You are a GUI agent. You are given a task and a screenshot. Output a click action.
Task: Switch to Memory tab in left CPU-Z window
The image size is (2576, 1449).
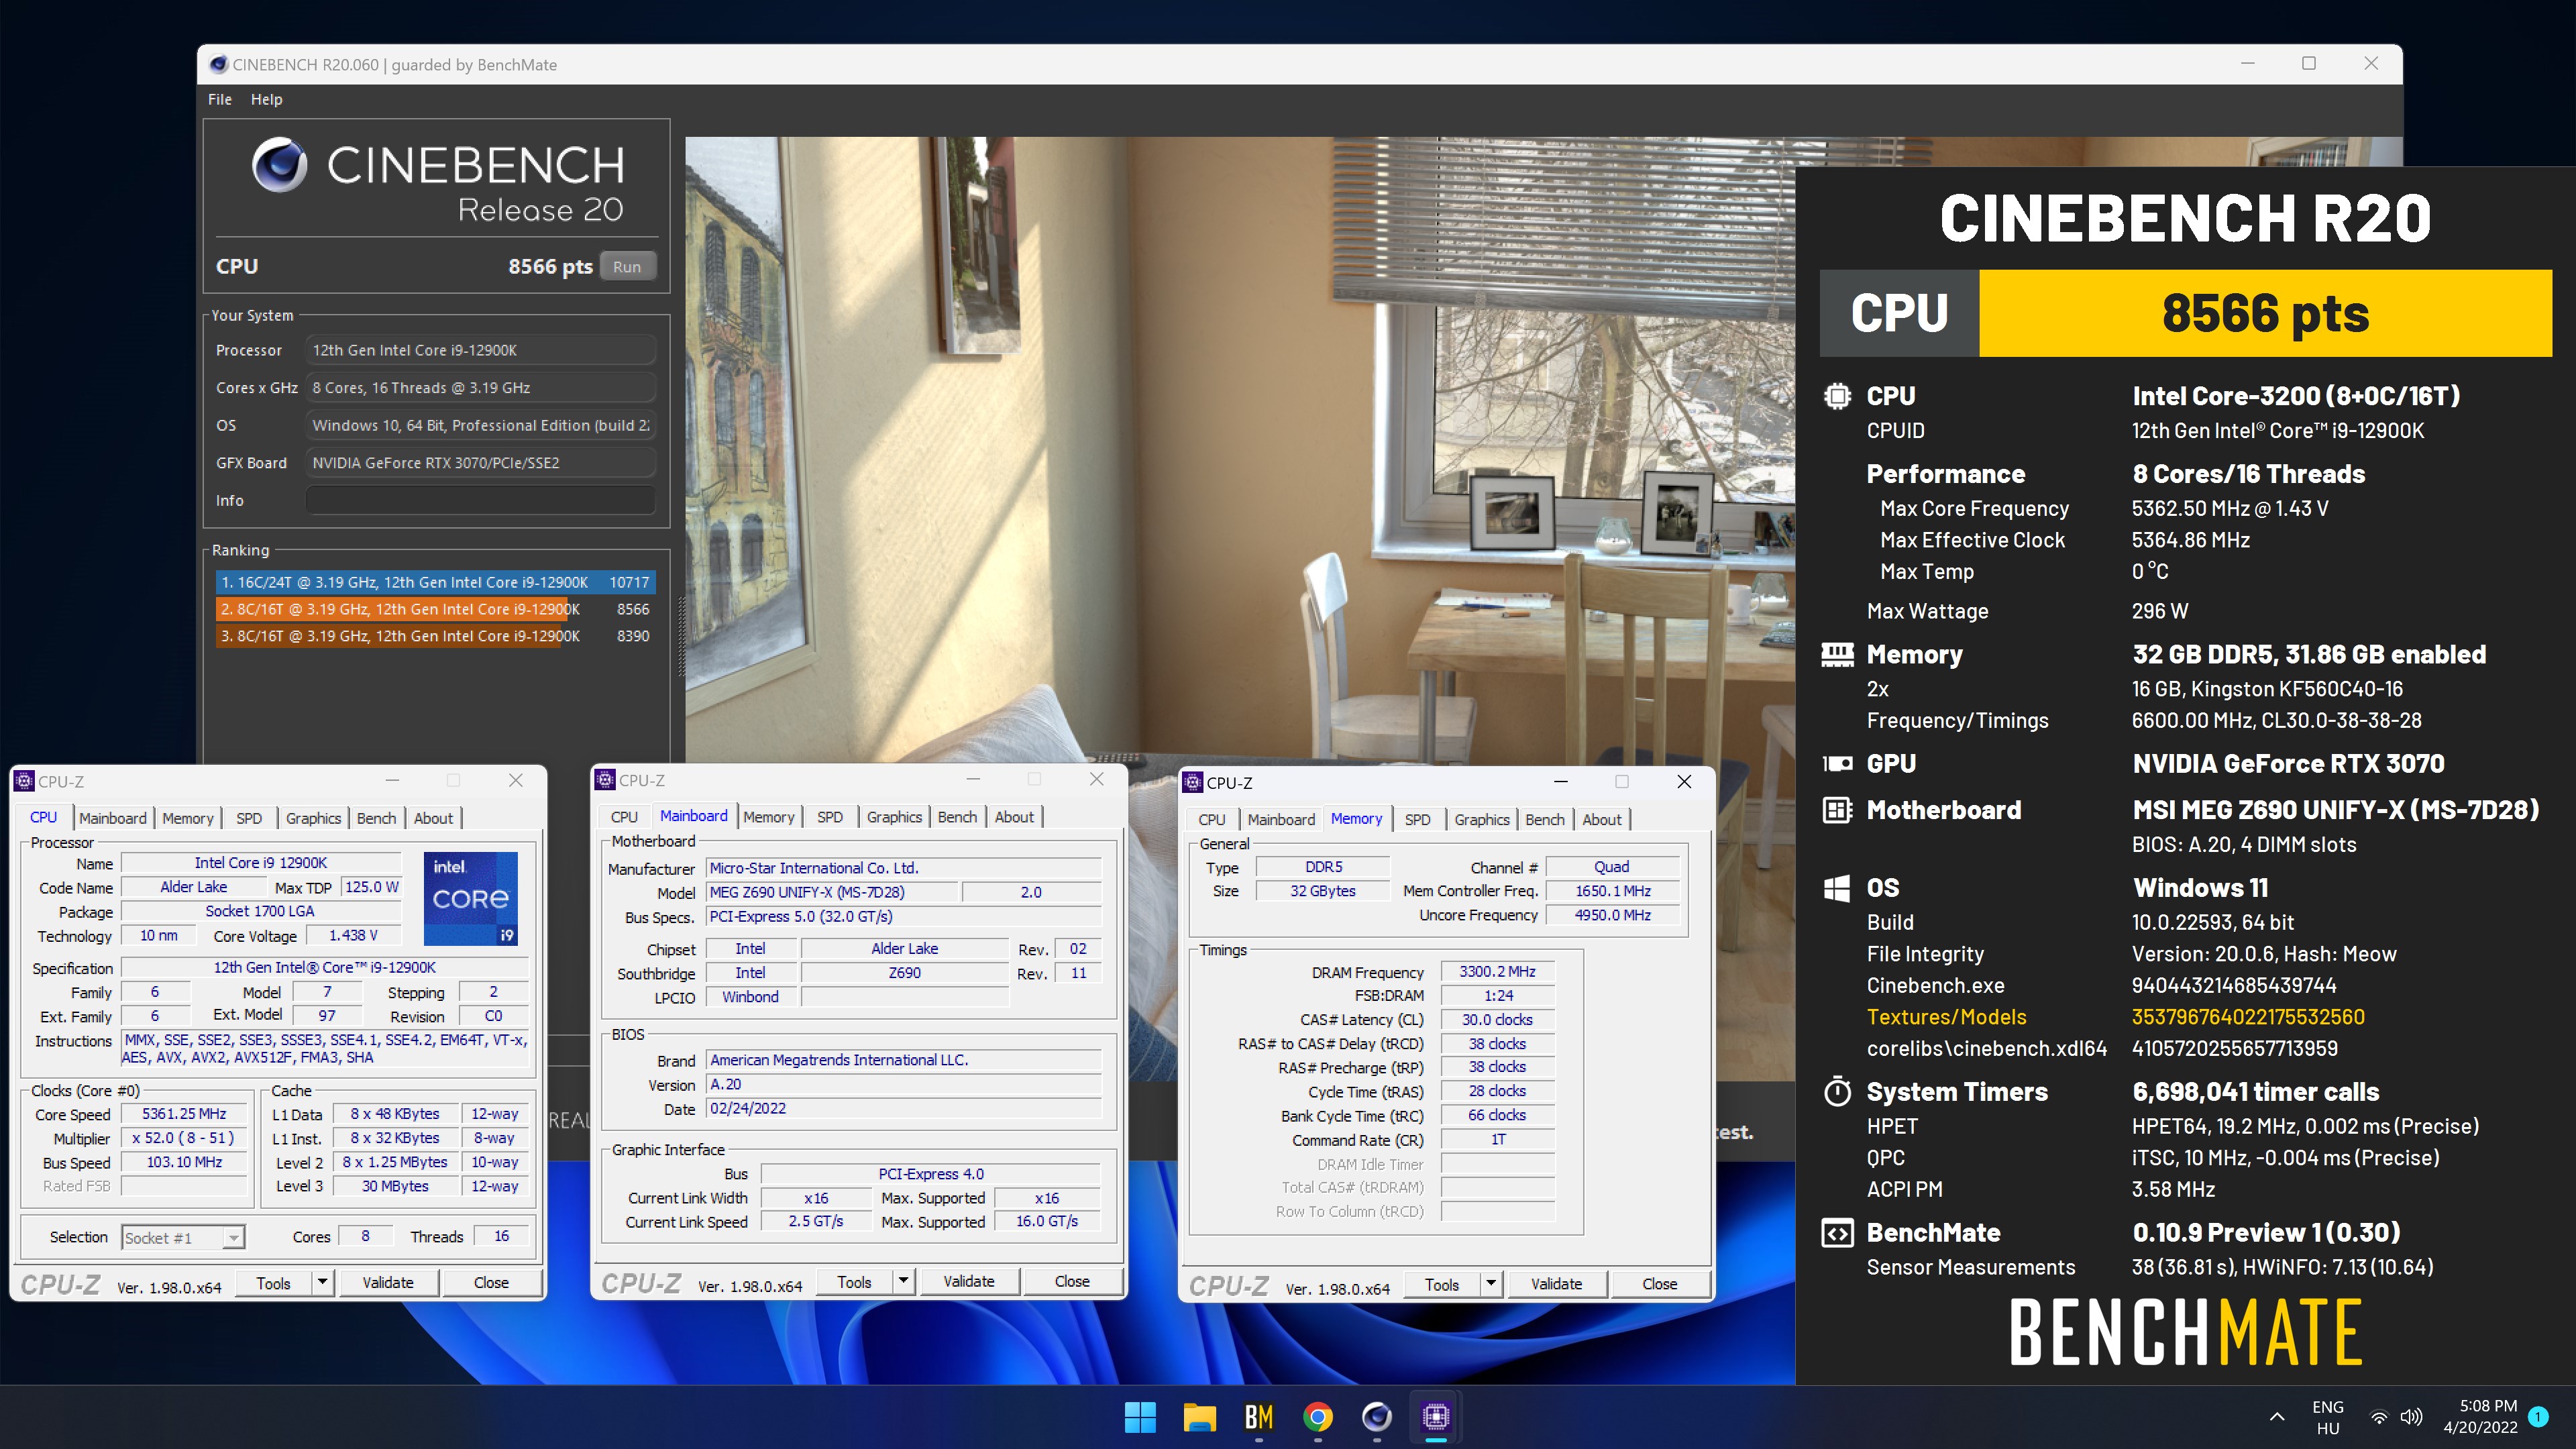click(188, 818)
